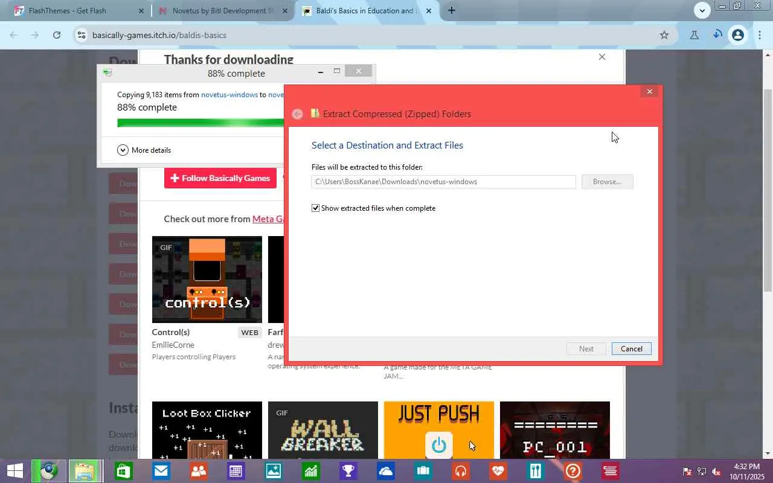Open the PC_001 game thumbnail
This screenshot has height=483, width=773.
(x=555, y=430)
